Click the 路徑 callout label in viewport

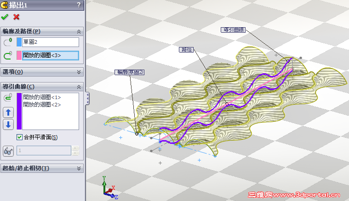point(186,49)
